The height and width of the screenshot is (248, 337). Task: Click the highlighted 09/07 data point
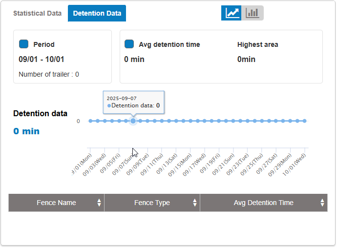point(133,121)
